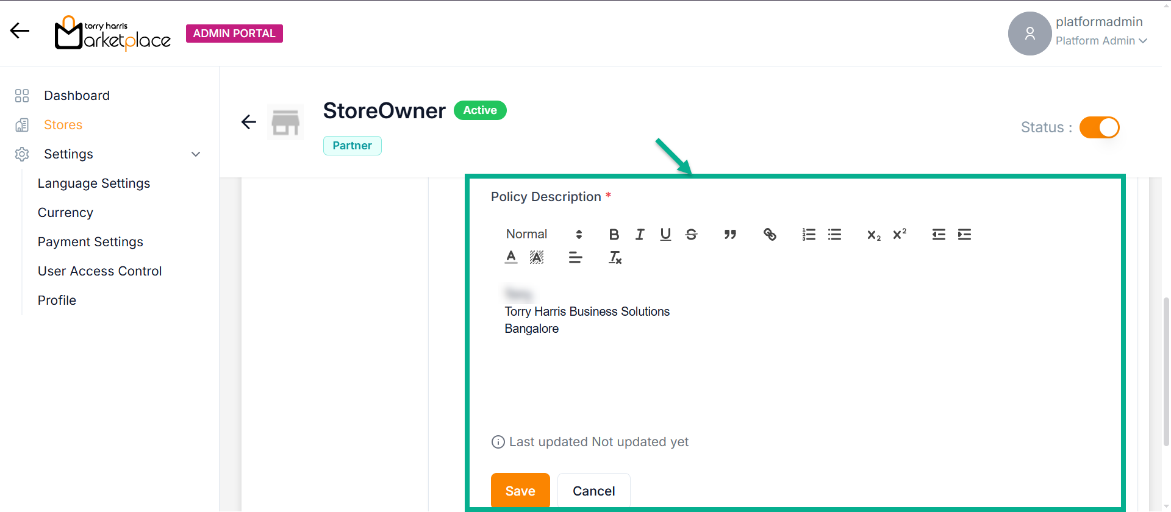
Task: Apply italic formatting in the editor
Action: click(x=640, y=235)
